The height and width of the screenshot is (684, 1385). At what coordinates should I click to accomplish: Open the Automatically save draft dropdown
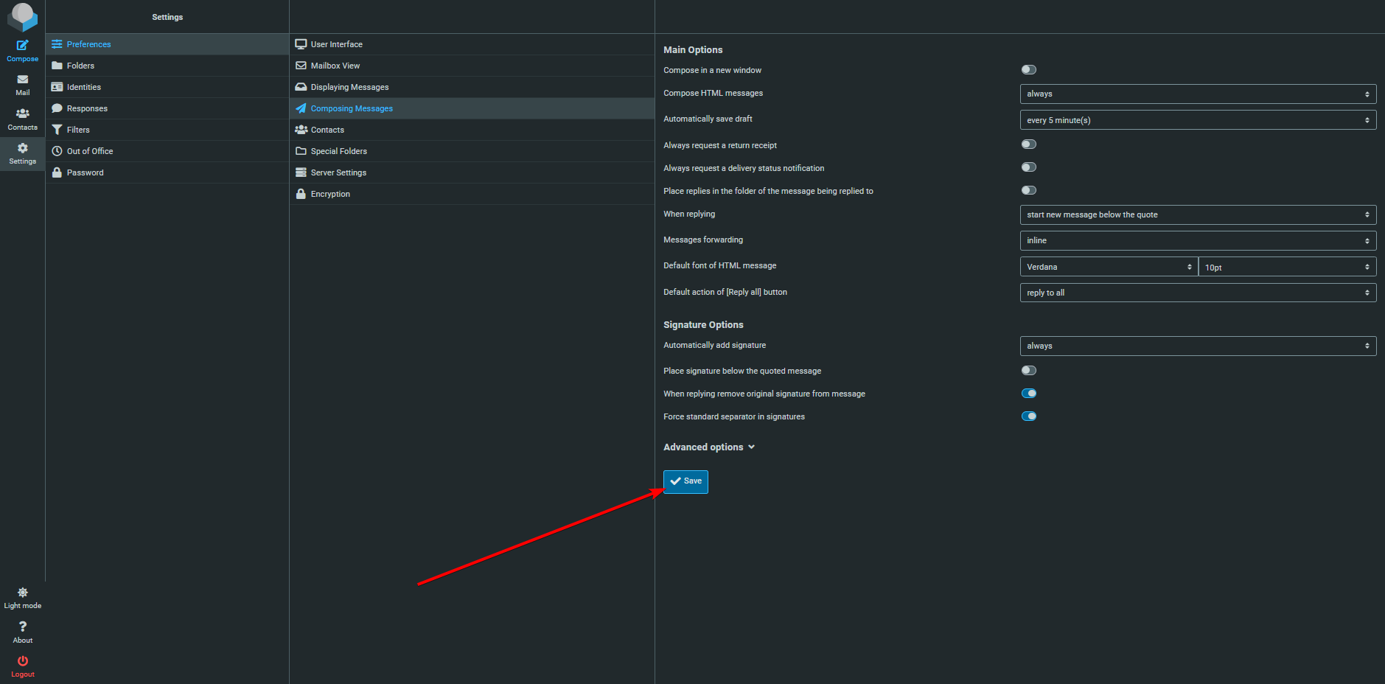point(1197,120)
